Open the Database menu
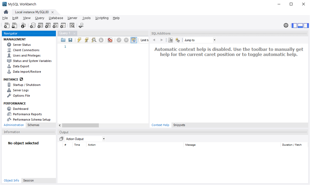This screenshot has height=185, width=310. click(56, 18)
